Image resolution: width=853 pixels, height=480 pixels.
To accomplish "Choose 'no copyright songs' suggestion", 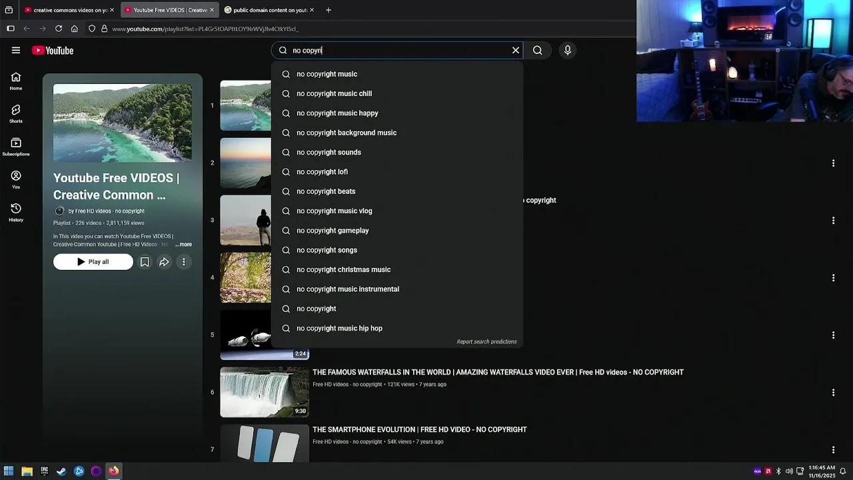I will pyautogui.click(x=397, y=250).
